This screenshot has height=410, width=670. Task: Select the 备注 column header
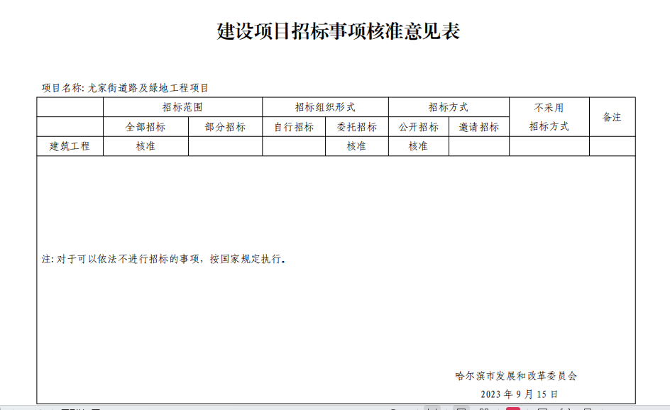coord(612,117)
